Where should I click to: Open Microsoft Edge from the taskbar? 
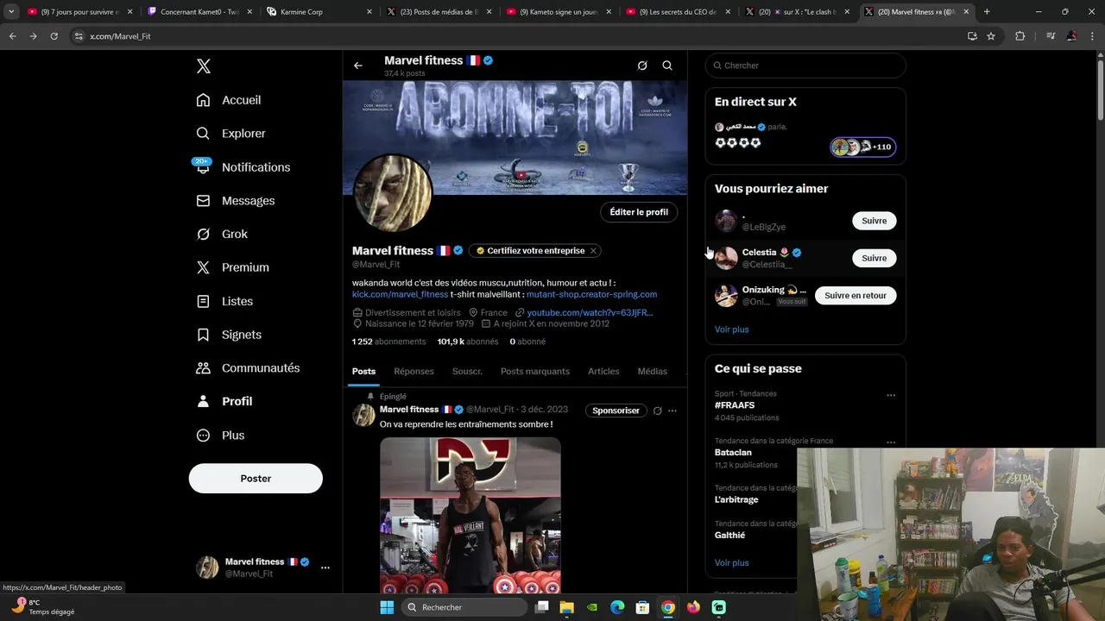point(617,607)
